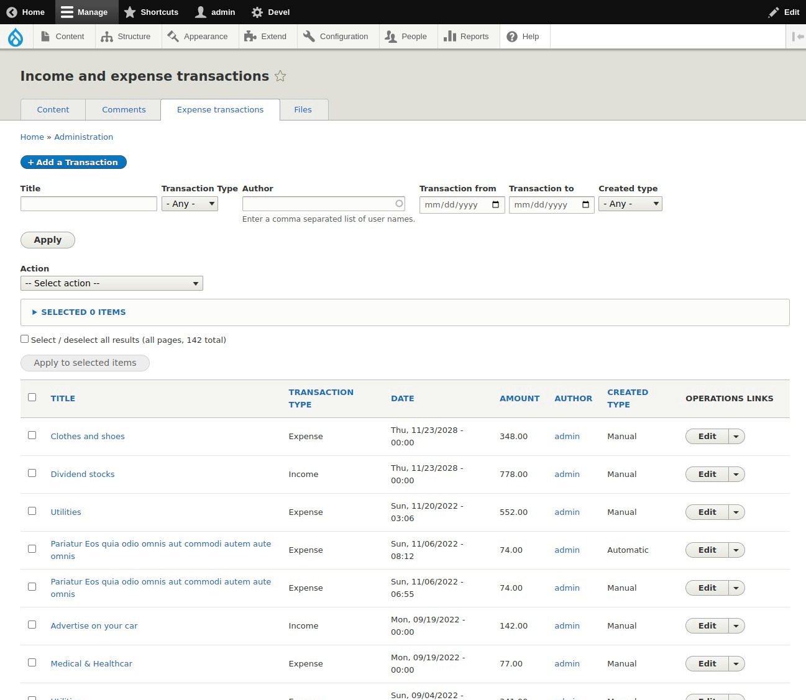Open the Files tab
Image resolution: width=806 pixels, height=700 pixels.
[x=303, y=109]
